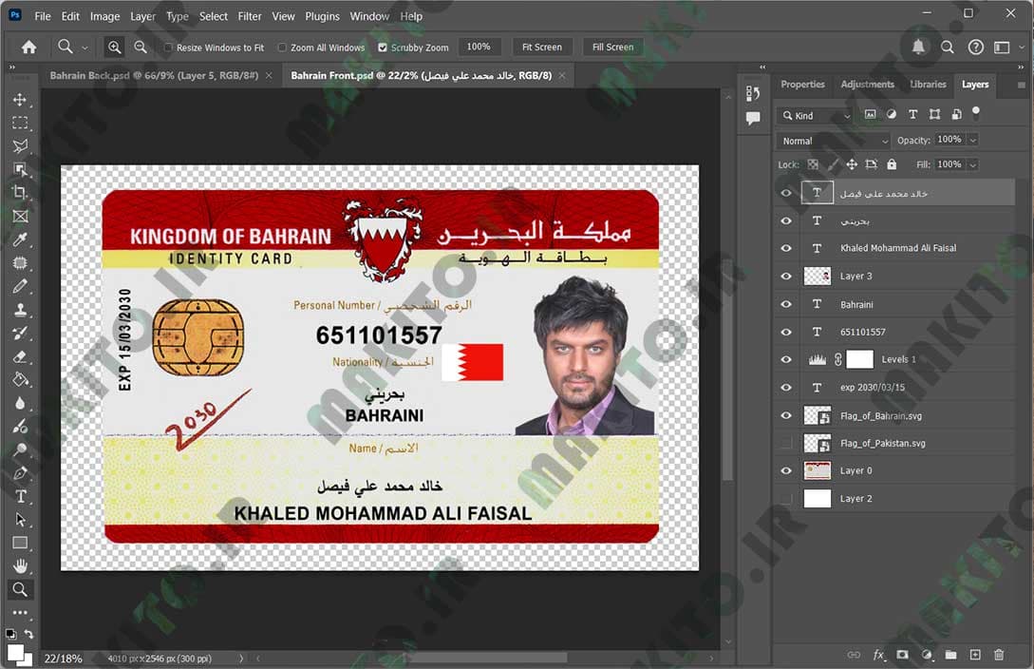This screenshot has height=669, width=1034.
Task: Select the Rectangular Marquee tool
Action: [20, 123]
